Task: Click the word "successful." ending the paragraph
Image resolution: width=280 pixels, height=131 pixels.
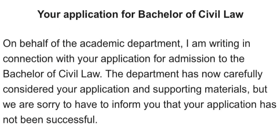Action: pyautogui.click(x=72, y=119)
